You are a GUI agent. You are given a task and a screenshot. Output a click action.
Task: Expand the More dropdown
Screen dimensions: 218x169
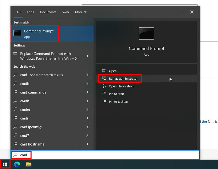(81, 12)
